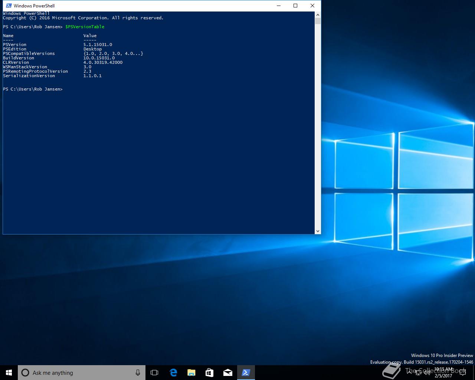Image resolution: width=475 pixels, height=380 pixels.
Task: Open the Windows Start menu
Action: coord(9,373)
